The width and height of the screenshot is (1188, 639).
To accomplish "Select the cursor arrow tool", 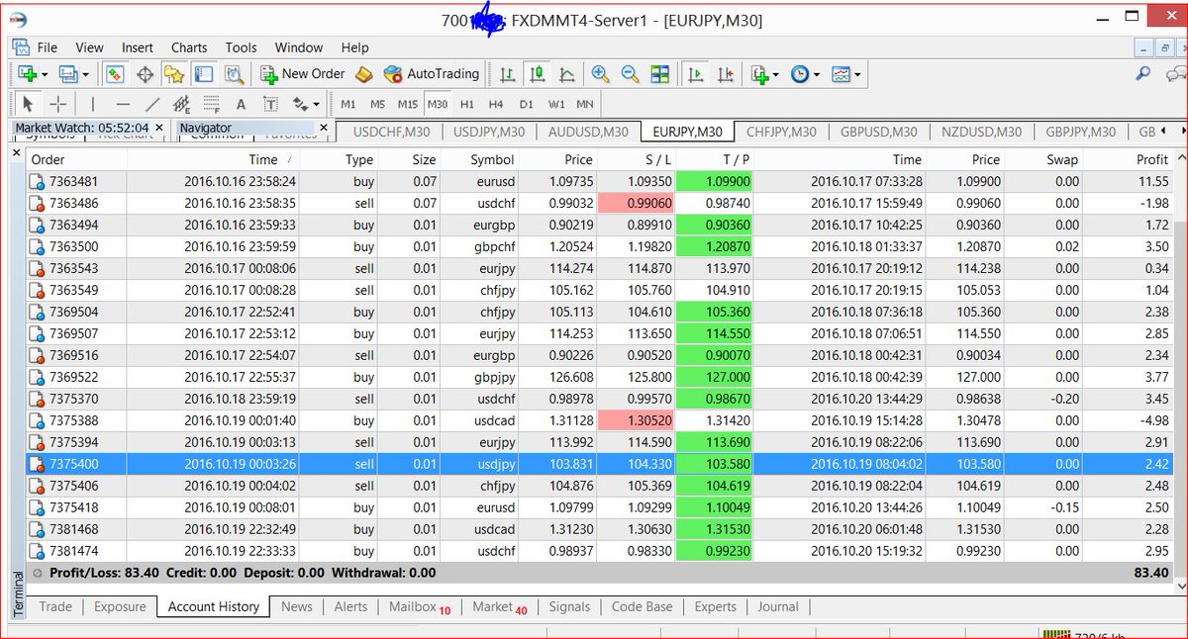I will click(x=28, y=103).
